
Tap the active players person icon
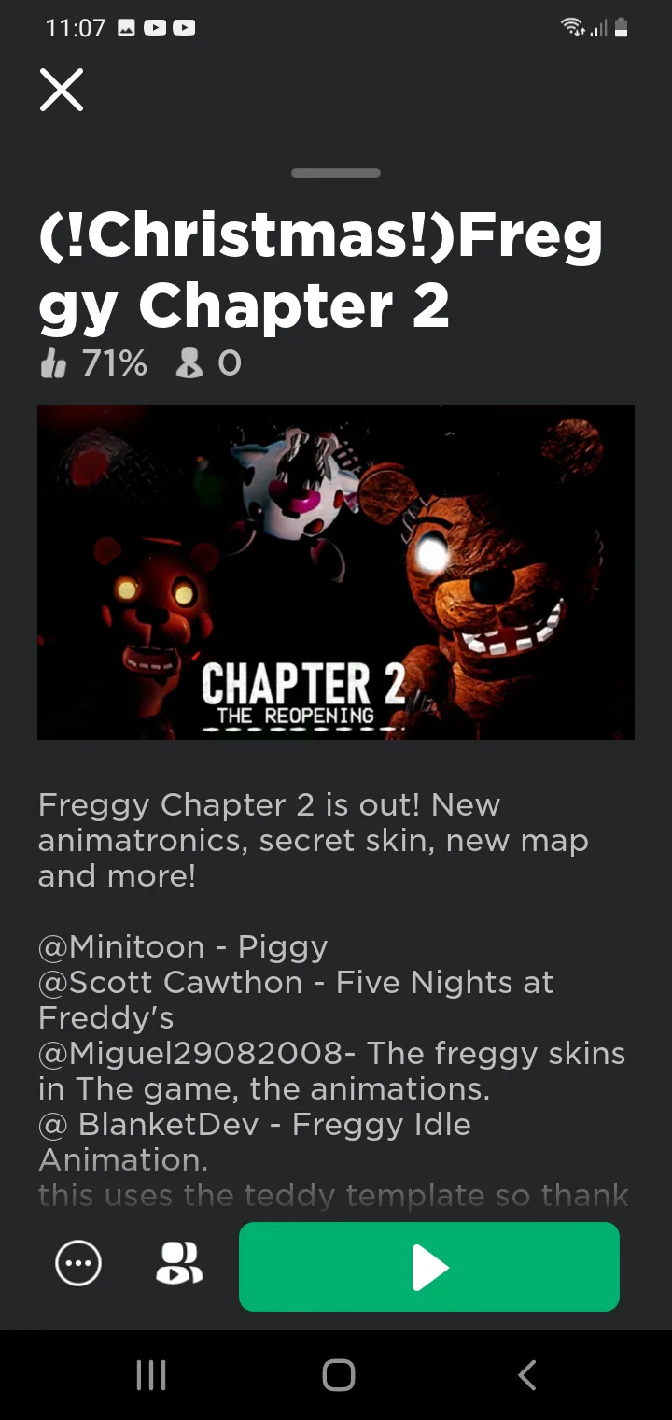(x=189, y=362)
